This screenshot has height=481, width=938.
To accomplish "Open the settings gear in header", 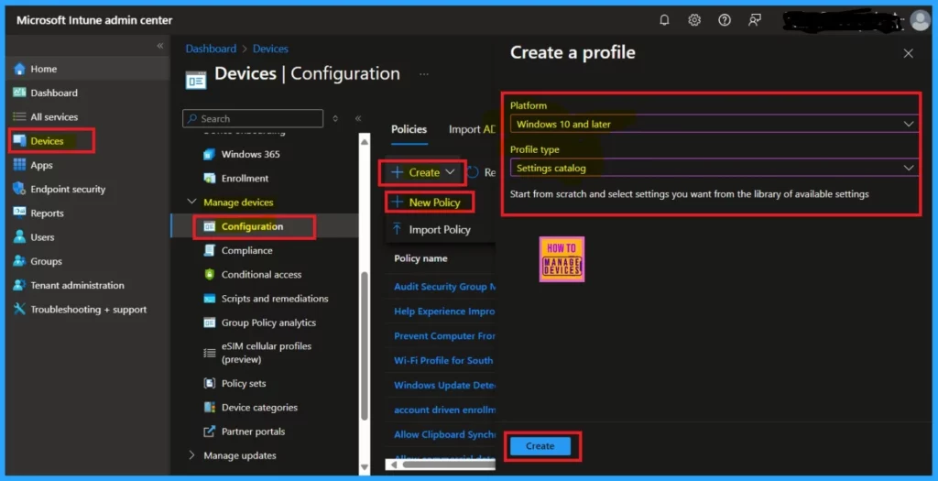I will (694, 20).
